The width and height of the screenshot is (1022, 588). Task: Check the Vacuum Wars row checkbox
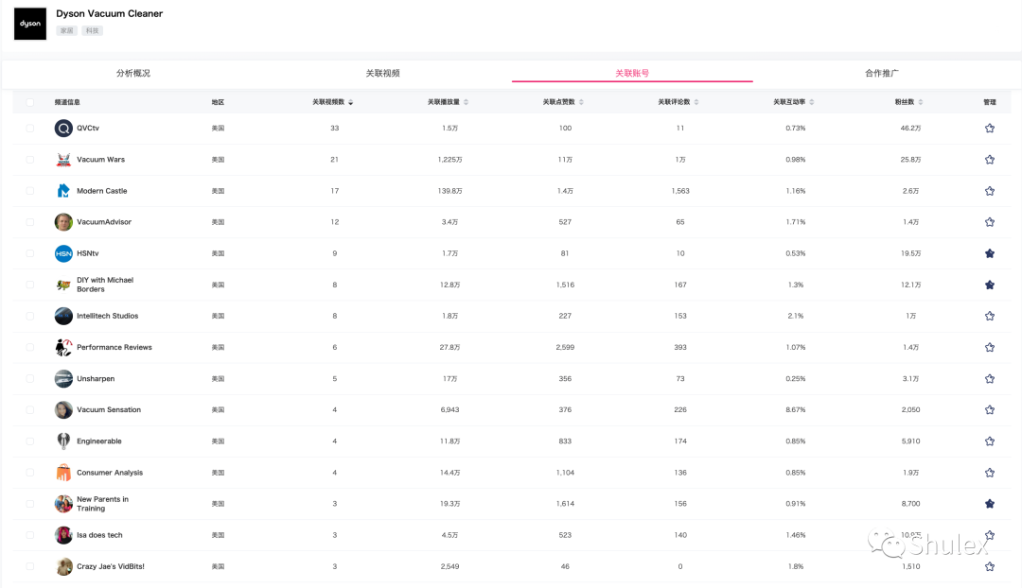coord(30,160)
